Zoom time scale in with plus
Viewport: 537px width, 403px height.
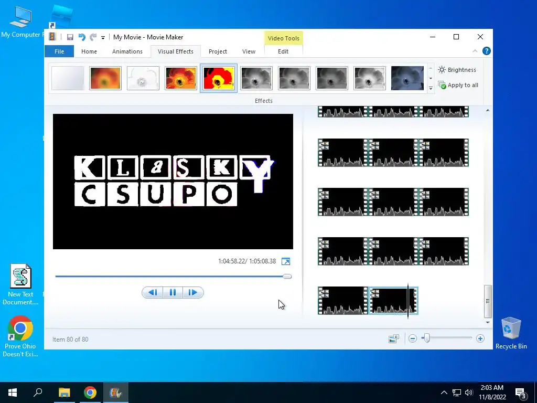tap(480, 339)
